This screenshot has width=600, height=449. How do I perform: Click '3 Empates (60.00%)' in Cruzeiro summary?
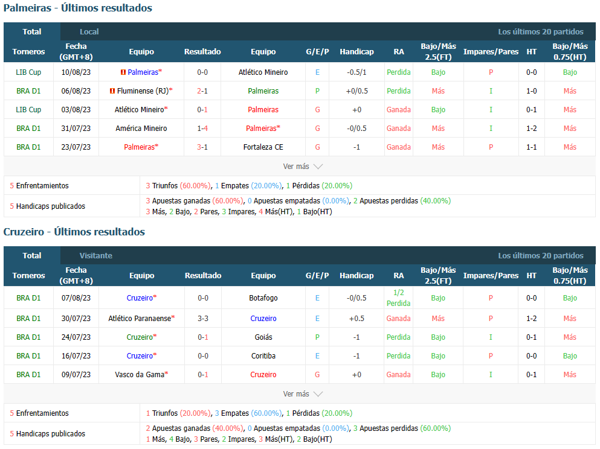248,413
